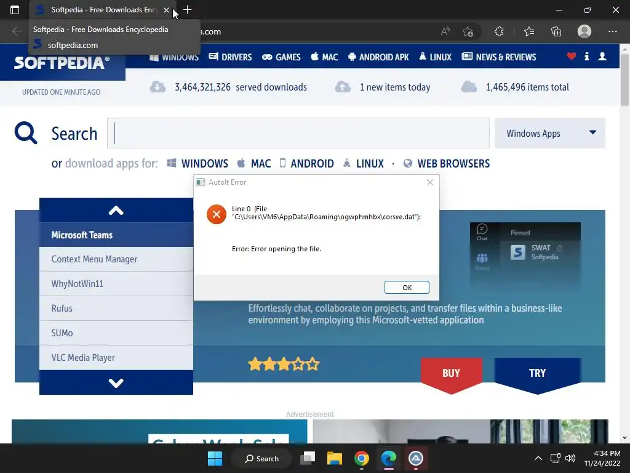Click the WEB BROWSERS link

[447, 163]
